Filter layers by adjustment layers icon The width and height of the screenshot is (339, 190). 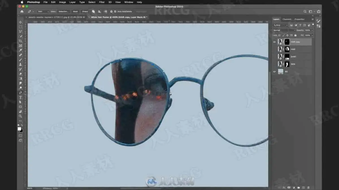(x=296, y=25)
